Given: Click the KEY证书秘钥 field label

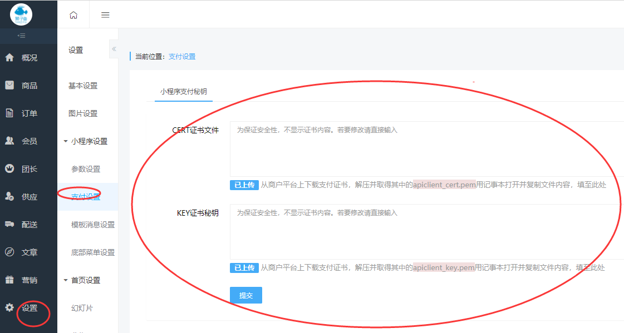Looking at the screenshot, I should coord(198,213).
